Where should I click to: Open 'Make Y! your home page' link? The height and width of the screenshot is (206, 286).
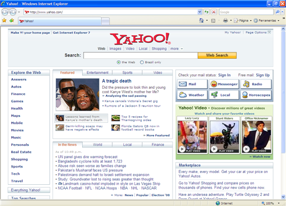point(30,32)
